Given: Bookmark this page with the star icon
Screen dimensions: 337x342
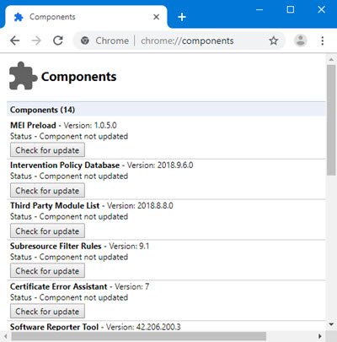Looking at the screenshot, I should [x=273, y=41].
